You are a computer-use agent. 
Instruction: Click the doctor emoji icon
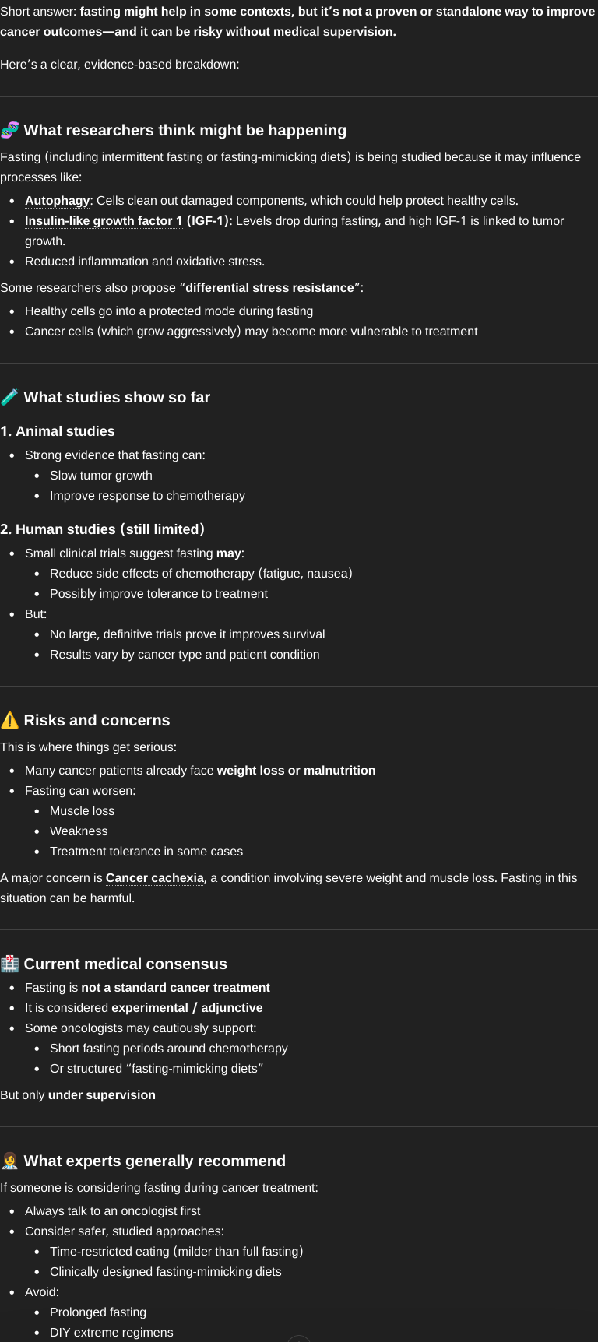10,1161
